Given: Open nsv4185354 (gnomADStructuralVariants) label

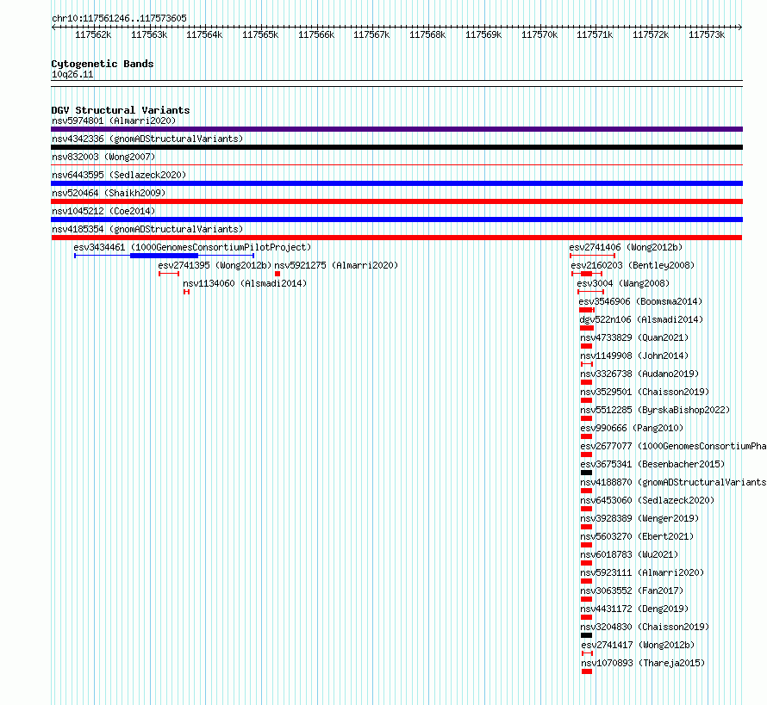Looking at the screenshot, I should click(x=147, y=229).
